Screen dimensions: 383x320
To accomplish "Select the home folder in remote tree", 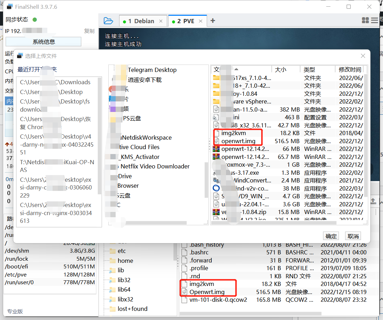I will pos(125,261).
